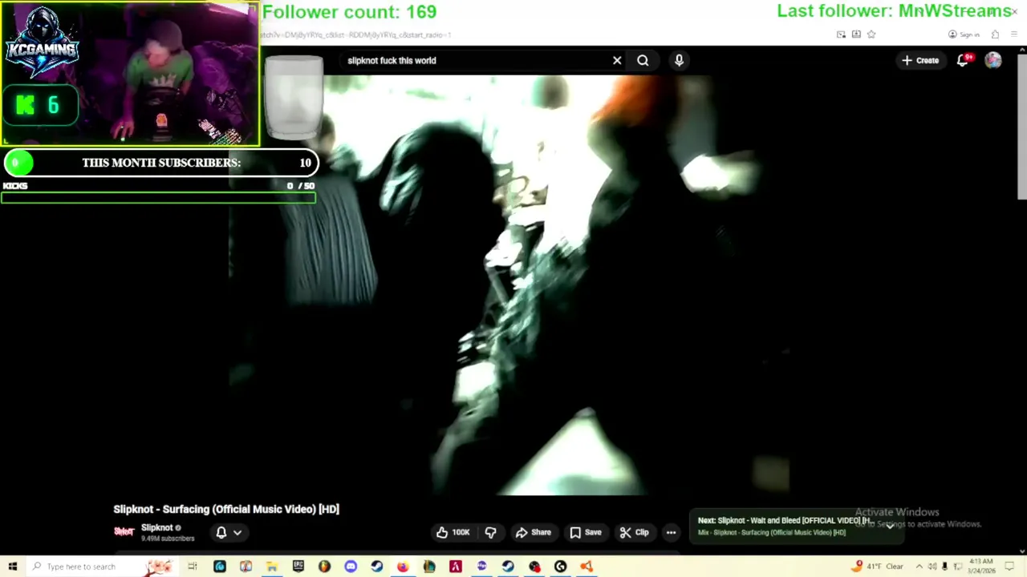Share the Slipknot video

pos(534,532)
